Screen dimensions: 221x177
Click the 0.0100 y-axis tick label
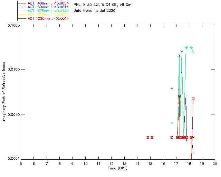(13, 69)
